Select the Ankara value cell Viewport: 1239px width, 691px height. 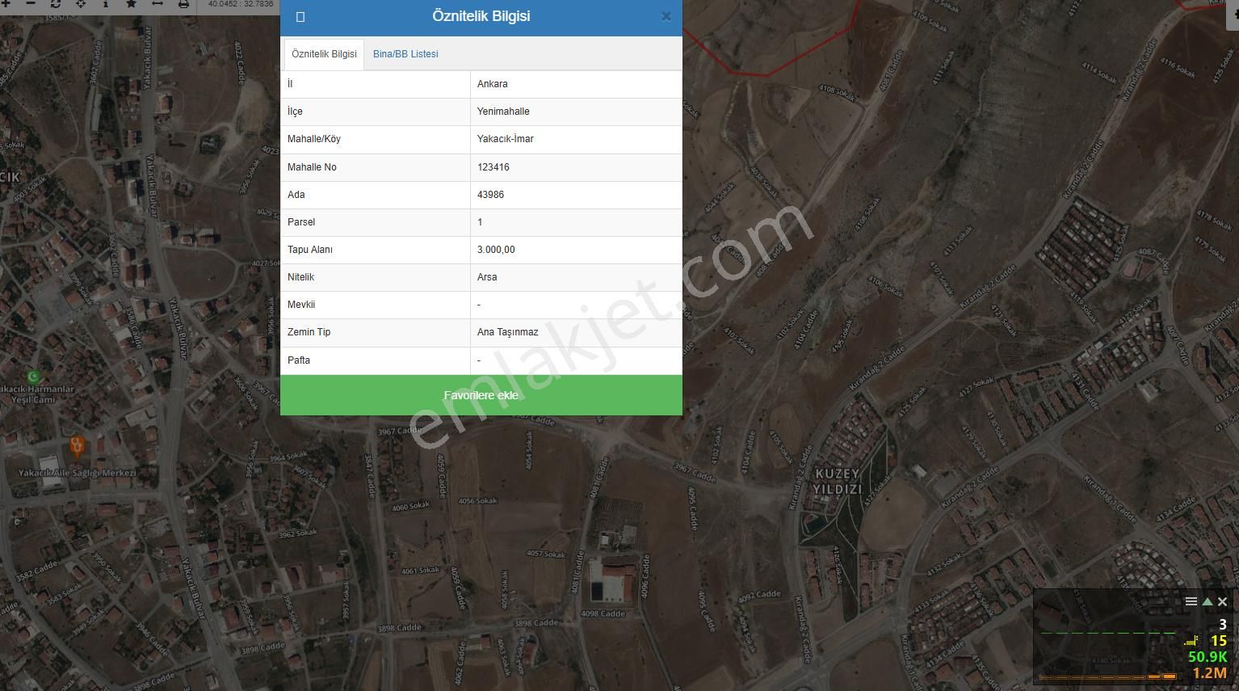click(x=576, y=84)
